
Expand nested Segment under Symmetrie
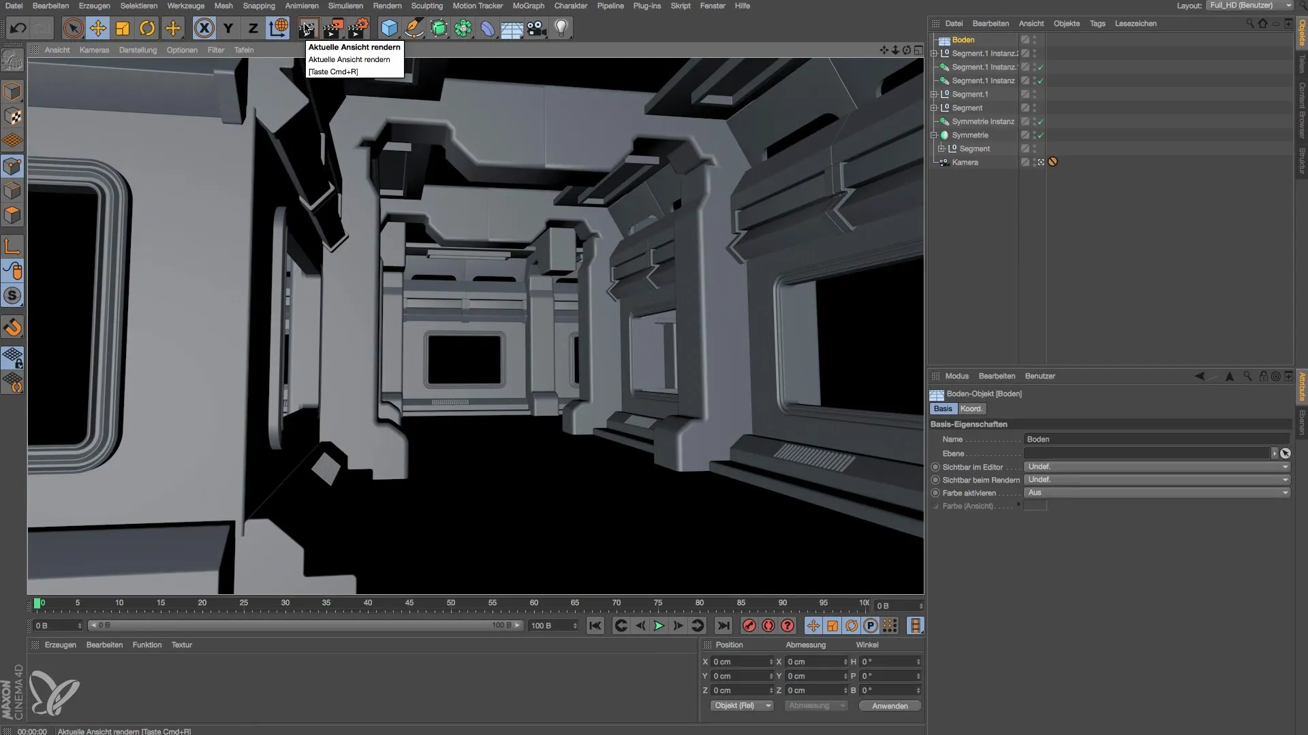941,148
